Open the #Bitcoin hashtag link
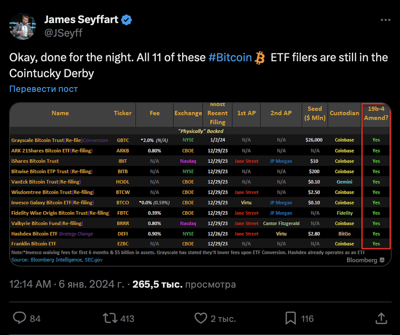This screenshot has height=335, width=400. coord(230,57)
